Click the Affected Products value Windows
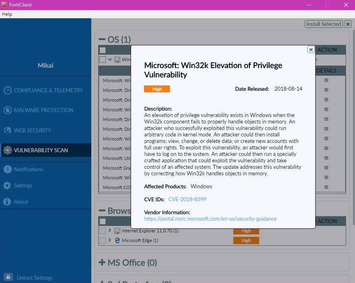 [201, 186]
